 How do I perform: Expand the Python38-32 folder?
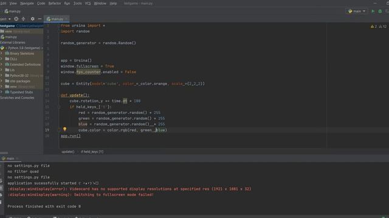tap(1, 75)
